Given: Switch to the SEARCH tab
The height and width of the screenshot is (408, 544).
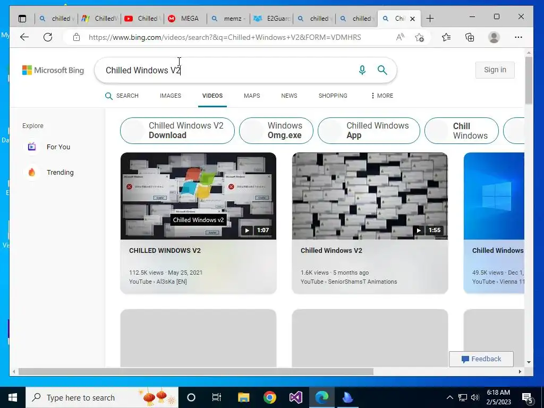Looking at the screenshot, I should tap(122, 96).
